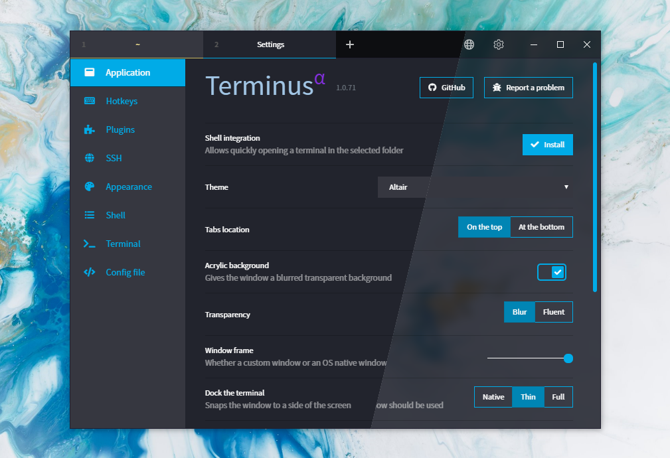This screenshot has width=670, height=458.
Task: Switch to the first terminal tab (~)
Action: (137, 44)
